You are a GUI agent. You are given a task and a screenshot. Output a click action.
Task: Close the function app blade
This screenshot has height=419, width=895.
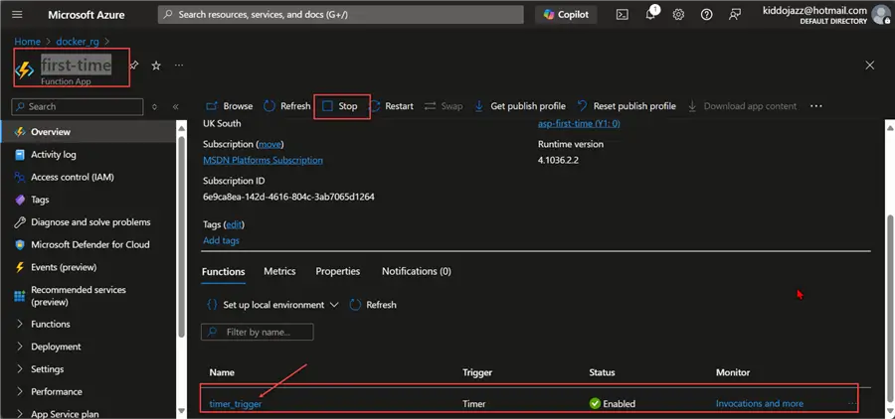(x=870, y=66)
